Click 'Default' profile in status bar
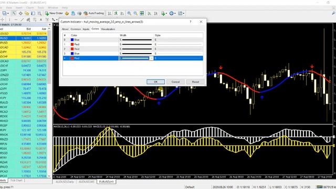The image size is (336, 189). [x=190, y=187]
